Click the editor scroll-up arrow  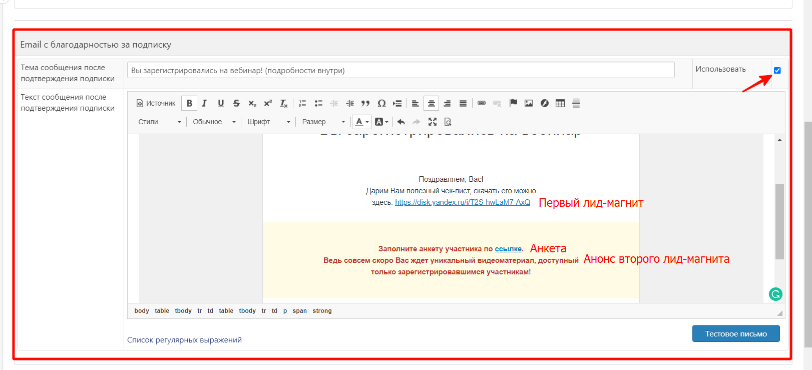coord(779,140)
